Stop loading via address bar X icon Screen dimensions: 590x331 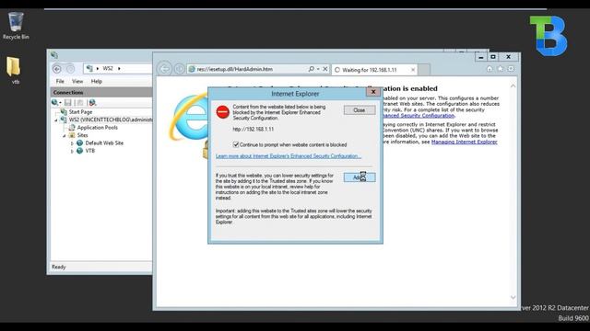[x=325, y=69]
